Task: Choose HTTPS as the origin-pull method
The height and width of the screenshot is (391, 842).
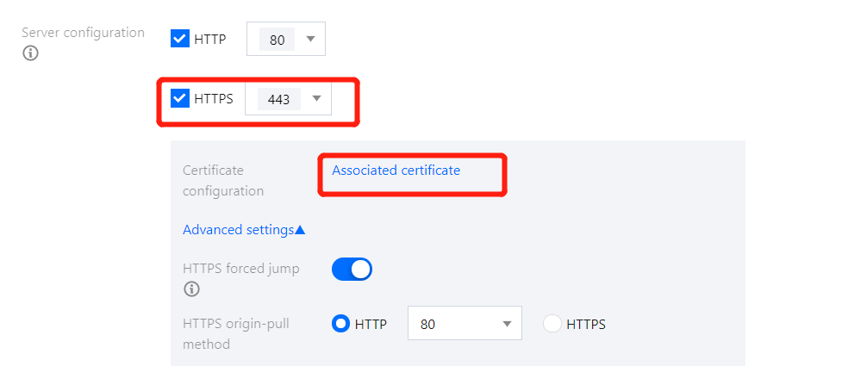Action: coord(552,324)
